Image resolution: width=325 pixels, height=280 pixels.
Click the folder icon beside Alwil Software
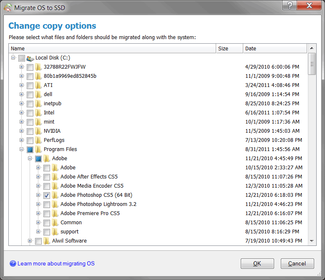coord(47,241)
